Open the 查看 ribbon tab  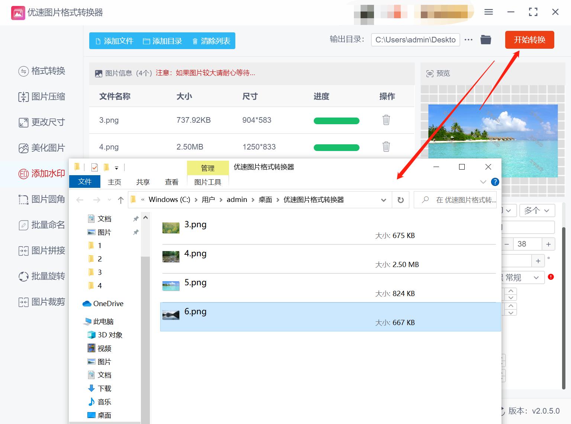pyautogui.click(x=171, y=182)
